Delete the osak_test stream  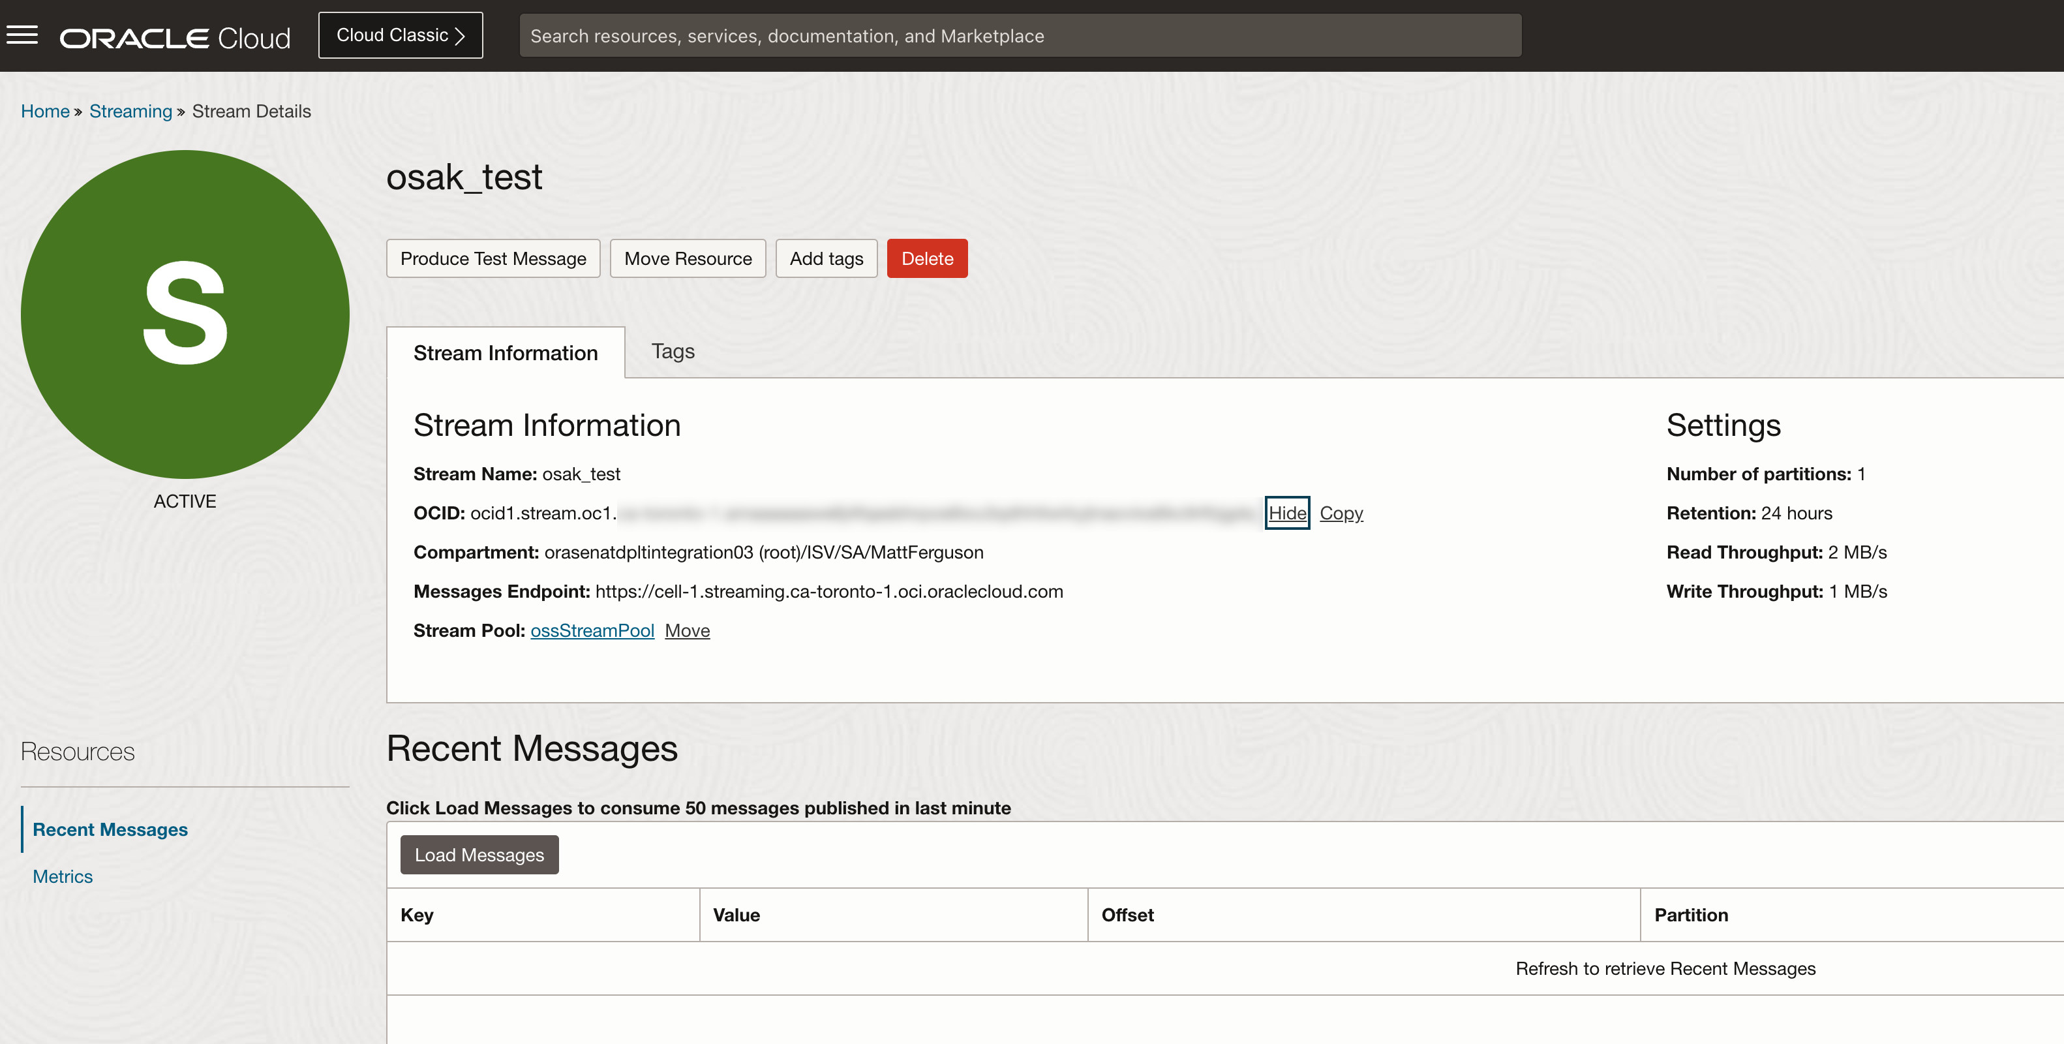click(927, 258)
